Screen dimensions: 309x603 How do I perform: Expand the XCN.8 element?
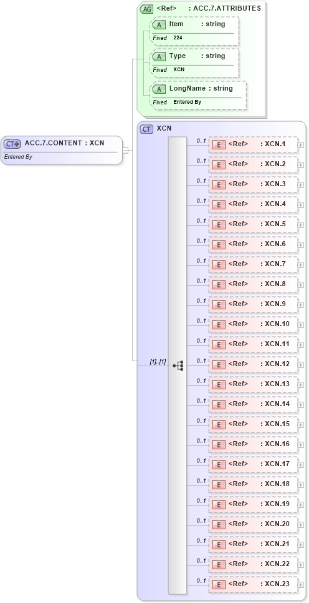(x=300, y=285)
